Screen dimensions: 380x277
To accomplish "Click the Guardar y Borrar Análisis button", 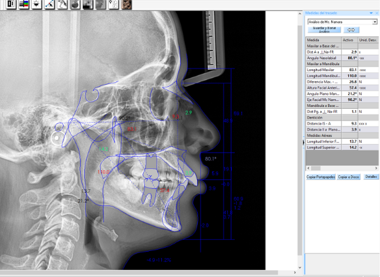I will (x=324, y=30).
